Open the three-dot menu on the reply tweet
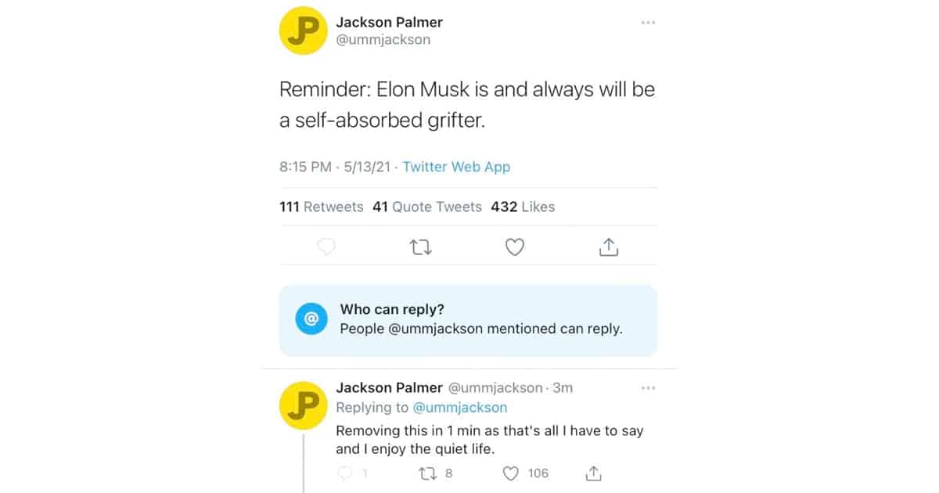This screenshot has height=493, width=939. [x=648, y=387]
